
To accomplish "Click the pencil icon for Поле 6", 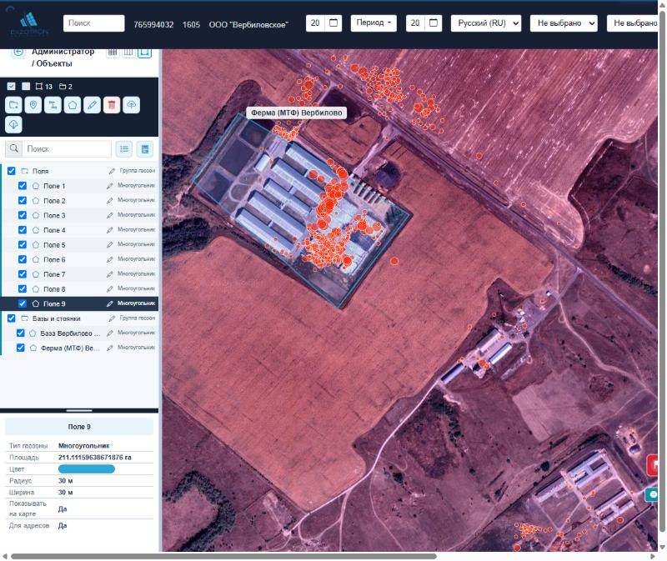I will click(x=110, y=259).
